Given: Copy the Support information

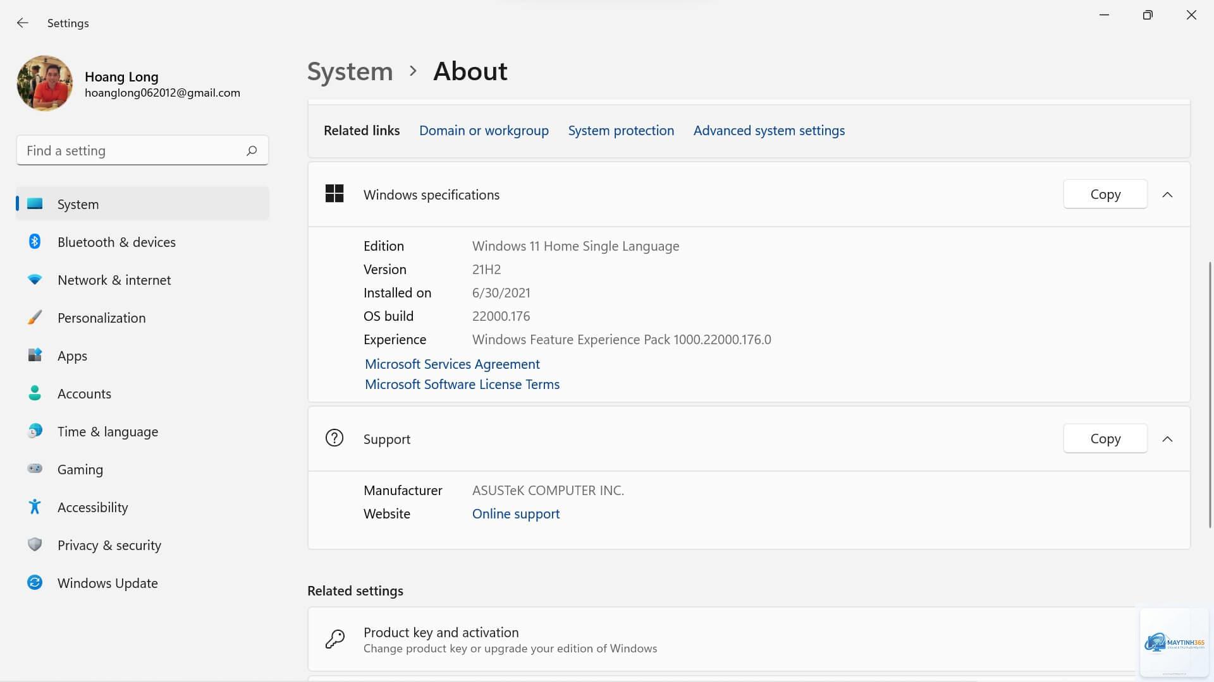Looking at the screenshot, I should pyautogui.click(x=1105, y=438).
